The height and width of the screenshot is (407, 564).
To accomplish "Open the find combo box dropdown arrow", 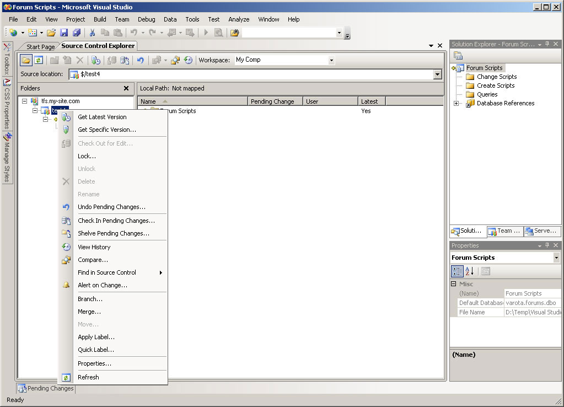I will 339,33.
